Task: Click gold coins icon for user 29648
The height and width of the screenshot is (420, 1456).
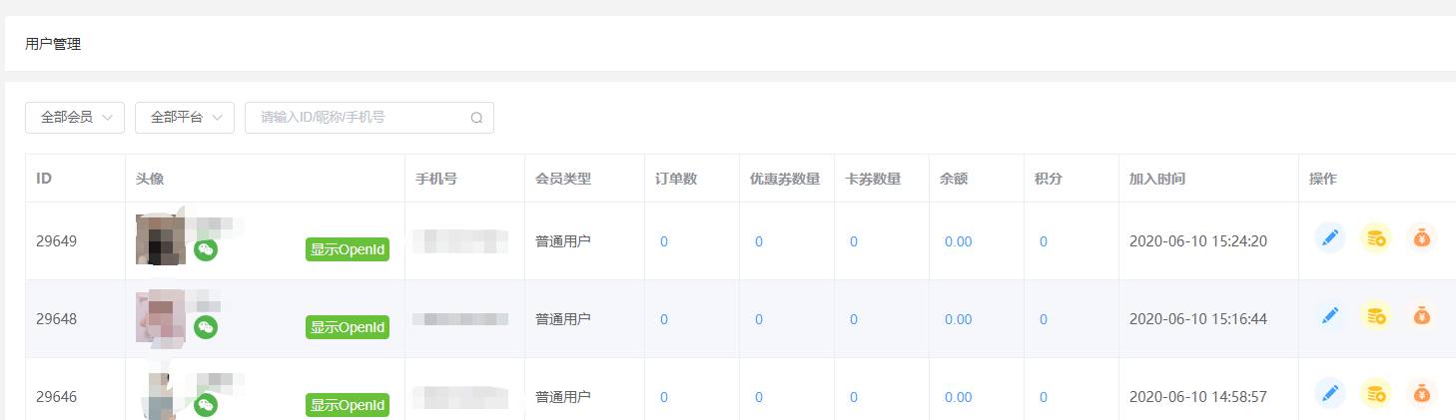Action: point(1376,316)
